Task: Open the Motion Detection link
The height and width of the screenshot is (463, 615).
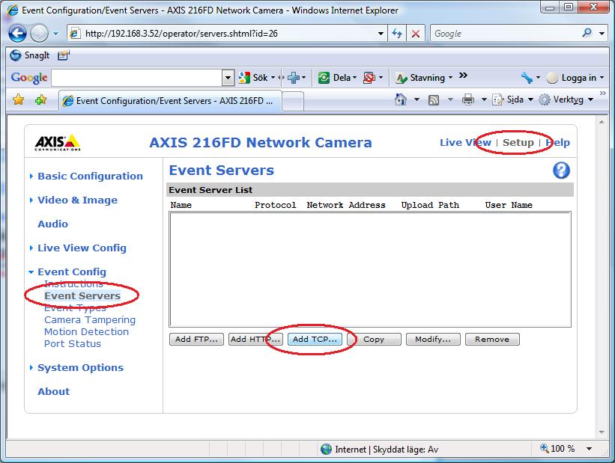Action: pyautogui.click(x=86, y=332)
